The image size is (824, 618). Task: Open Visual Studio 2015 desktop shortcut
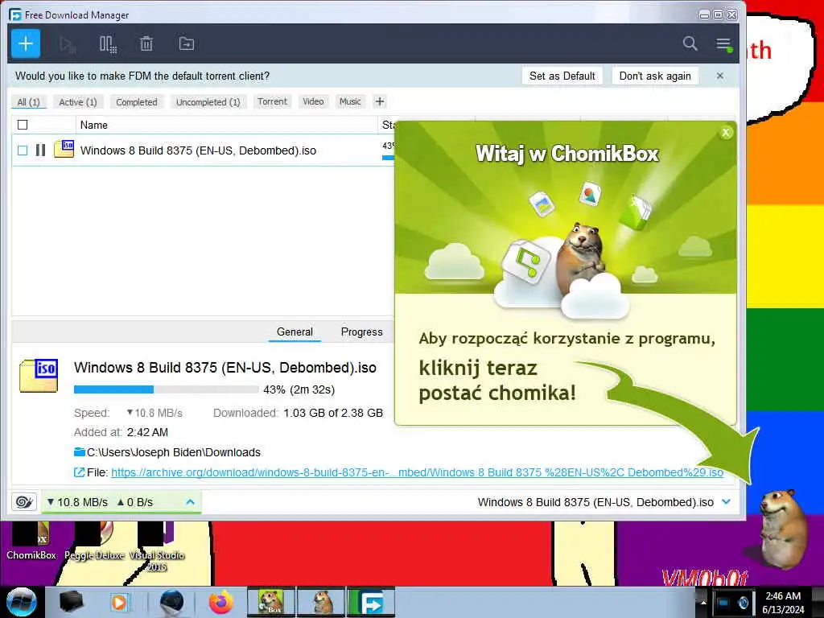point(157,546)
